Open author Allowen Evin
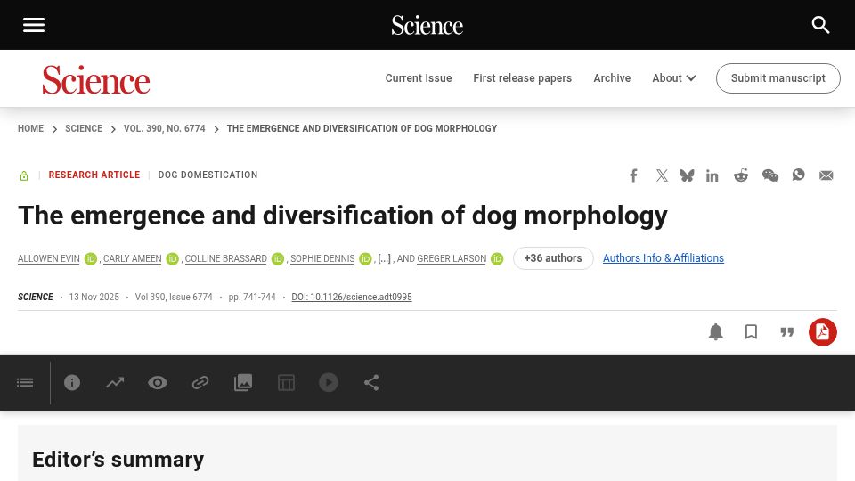This screenshot has width=855, height=481. pyautogui.click(x=48, y=258)
